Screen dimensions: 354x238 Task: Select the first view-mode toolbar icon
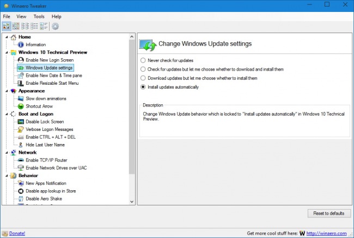(7, 26)
